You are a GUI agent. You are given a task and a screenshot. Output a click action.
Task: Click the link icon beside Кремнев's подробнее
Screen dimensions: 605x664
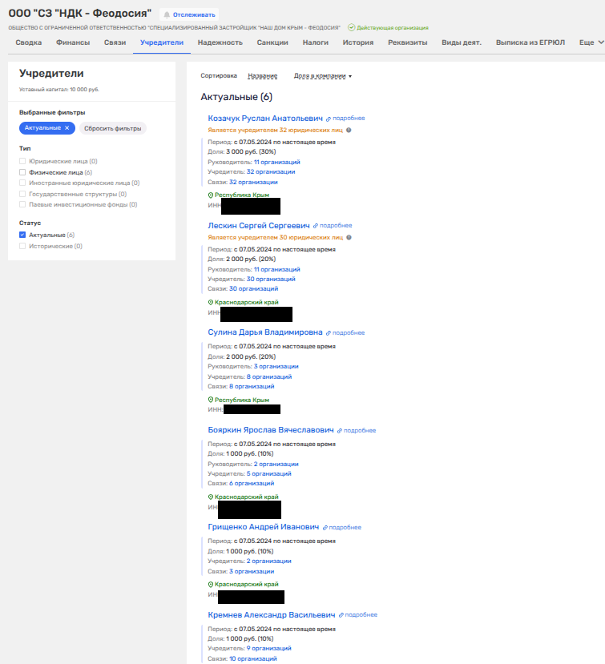[x=341, y=615]
